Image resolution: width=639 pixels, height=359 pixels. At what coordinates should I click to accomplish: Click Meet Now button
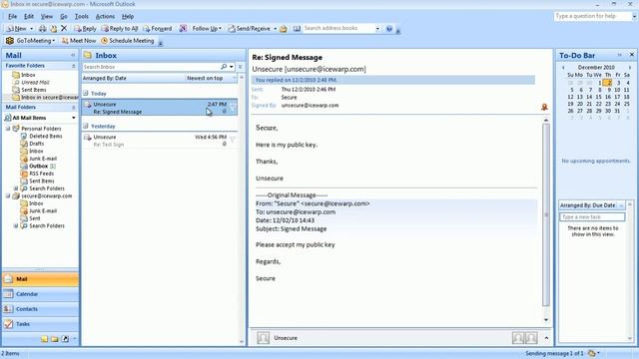pyautogui.click(x=79, y=40)
